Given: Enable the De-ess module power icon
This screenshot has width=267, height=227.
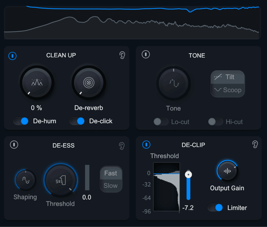Looking at the screenshot, I should tap(14, 144).
